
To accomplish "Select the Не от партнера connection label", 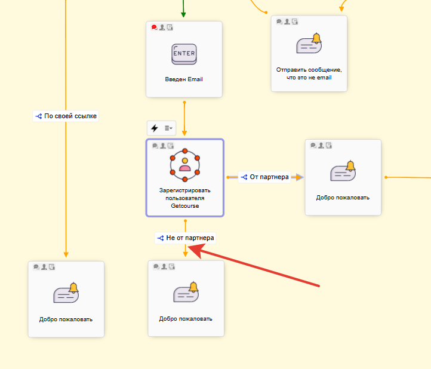I will pos(185,238).
